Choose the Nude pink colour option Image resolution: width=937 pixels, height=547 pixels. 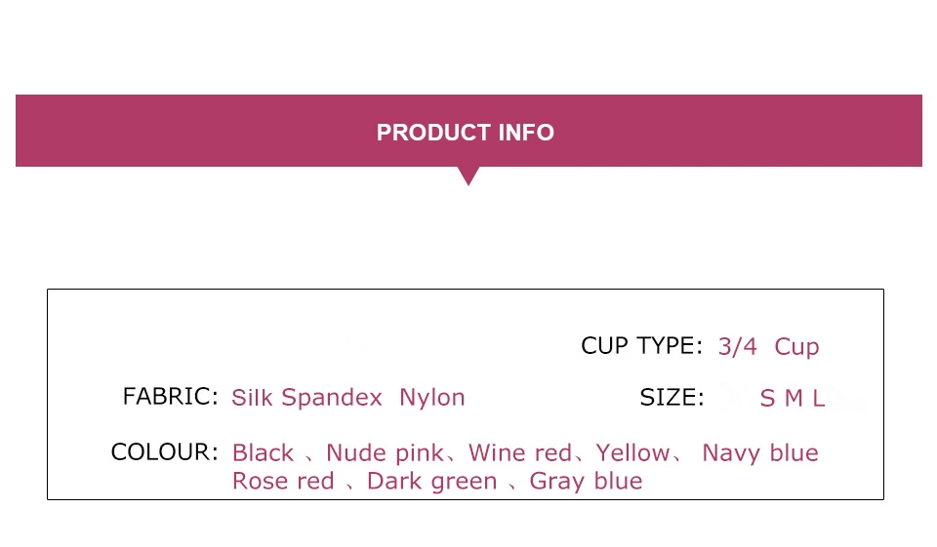click(x=385, y=453)
